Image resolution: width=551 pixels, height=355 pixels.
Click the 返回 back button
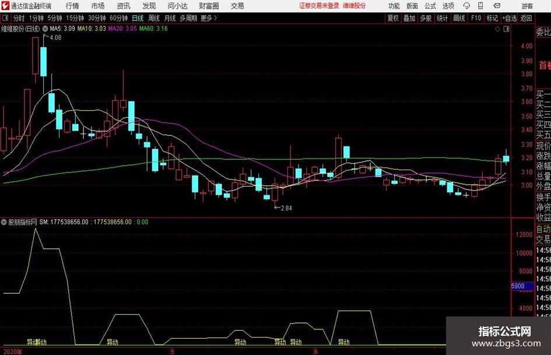coord(526,18)
